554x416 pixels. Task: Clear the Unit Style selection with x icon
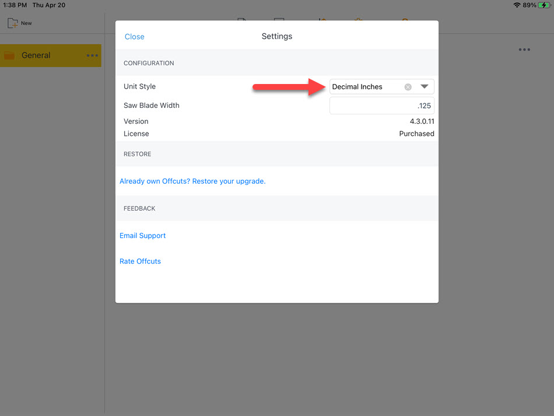point(408,87)
